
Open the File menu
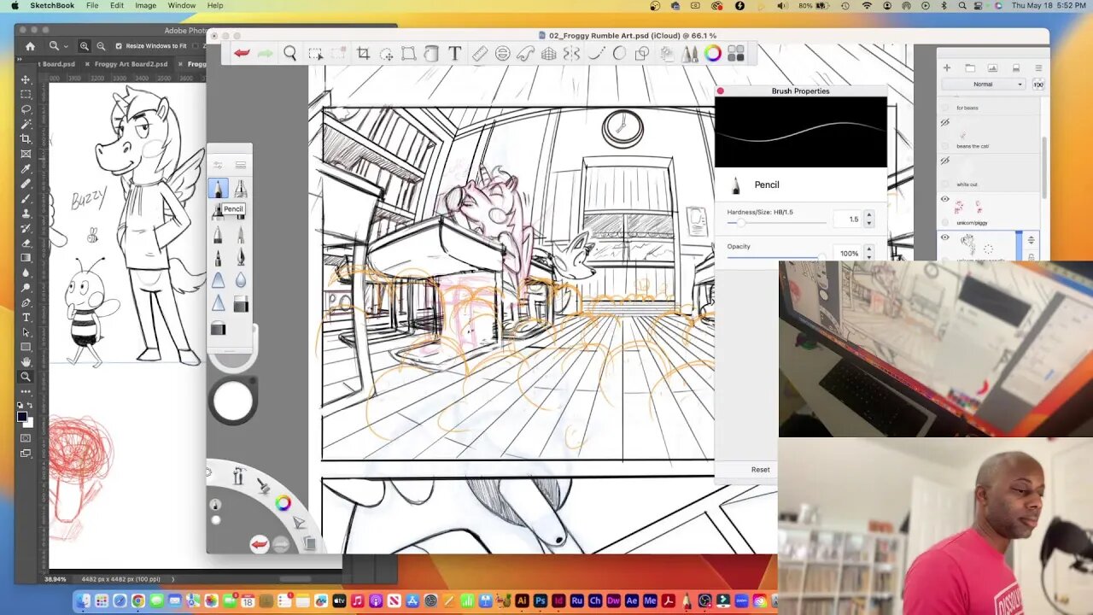coord(92,5)
